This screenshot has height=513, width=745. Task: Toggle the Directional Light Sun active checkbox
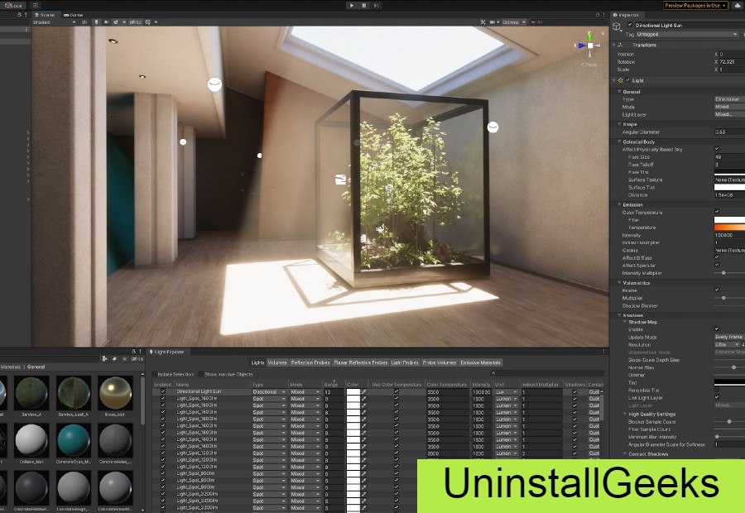pyautogui.click(x=630, y=25)
